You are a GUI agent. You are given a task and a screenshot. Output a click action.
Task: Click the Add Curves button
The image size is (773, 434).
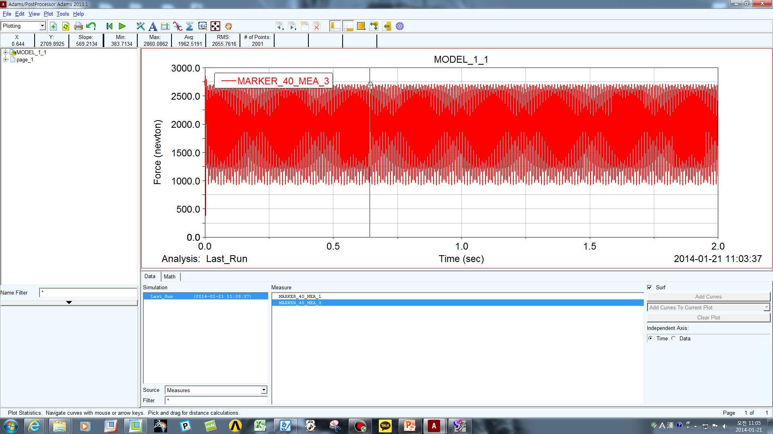[x=708, y=297]
